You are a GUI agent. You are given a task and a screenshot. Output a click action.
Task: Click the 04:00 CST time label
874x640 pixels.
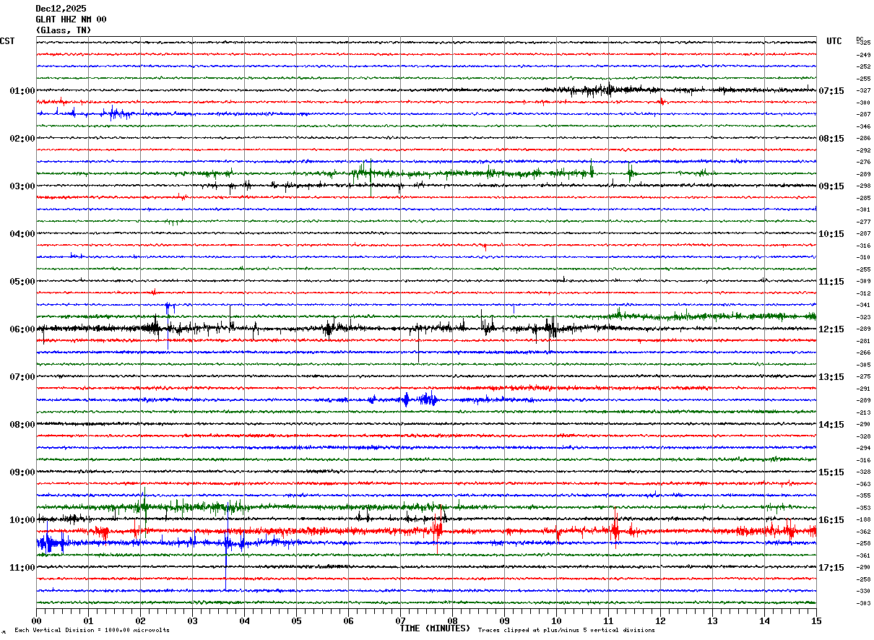click(x=22, y=234)
